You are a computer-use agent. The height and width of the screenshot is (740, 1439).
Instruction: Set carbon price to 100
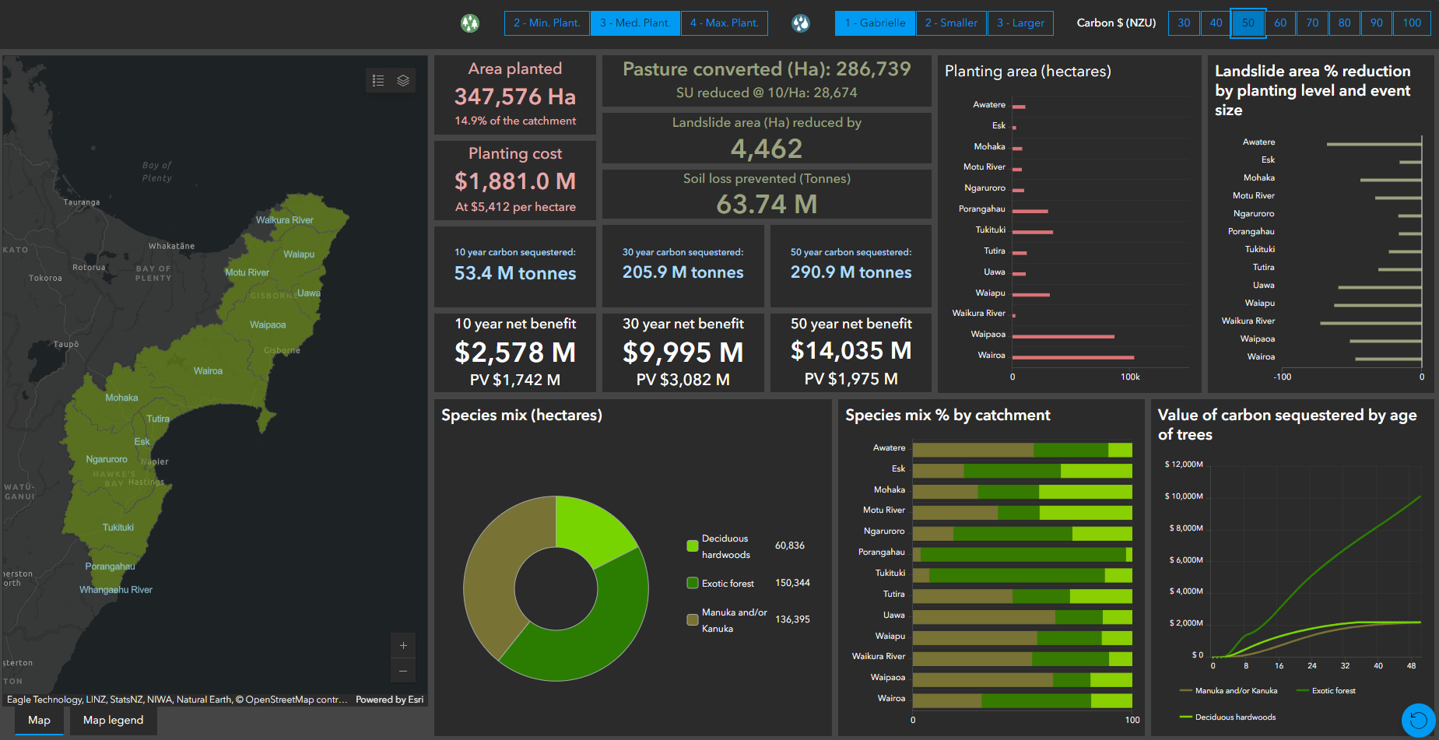[1412, 23]
